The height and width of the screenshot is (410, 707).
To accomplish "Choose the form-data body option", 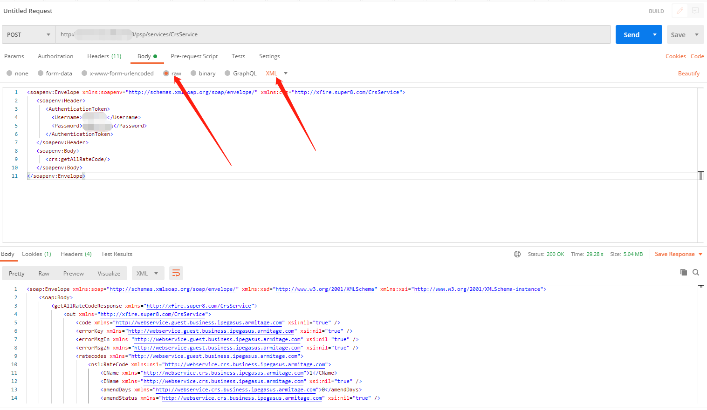I will point(41,74).
